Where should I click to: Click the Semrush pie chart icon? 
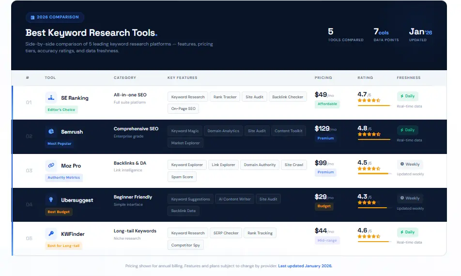(x=51, y=131)
